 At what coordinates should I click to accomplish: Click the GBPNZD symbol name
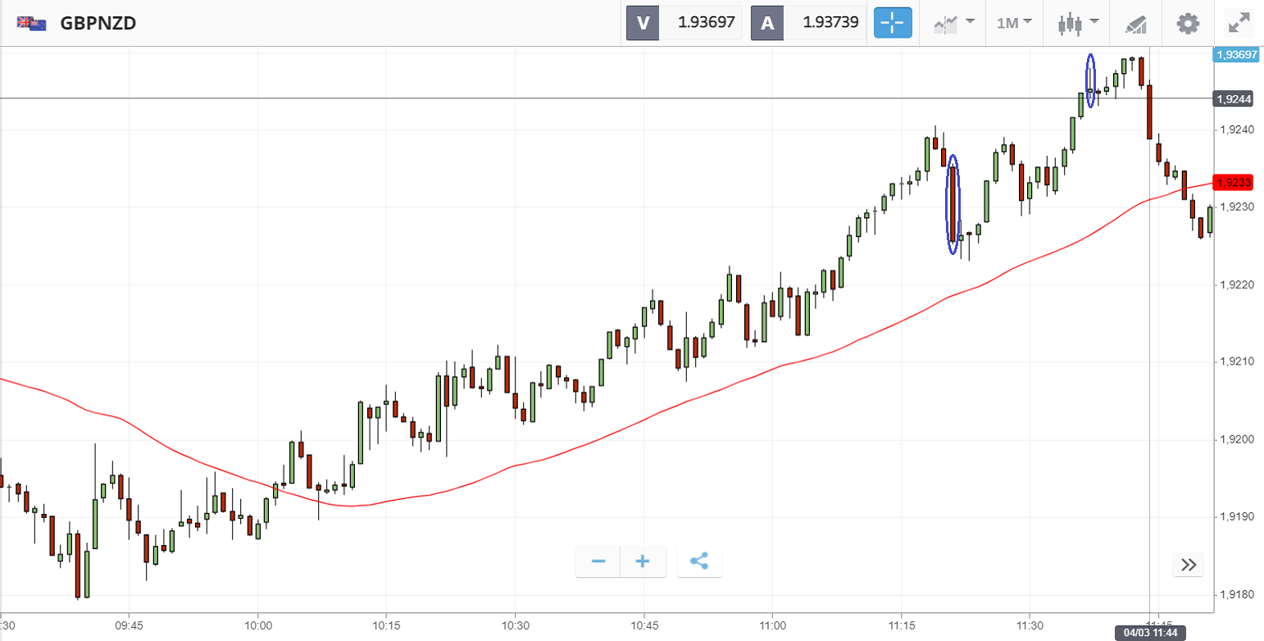coord(98,23)
